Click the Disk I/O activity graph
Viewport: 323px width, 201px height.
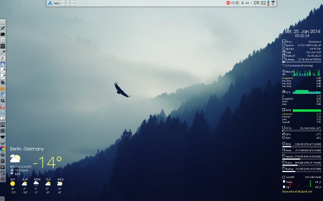pos(307,73)
